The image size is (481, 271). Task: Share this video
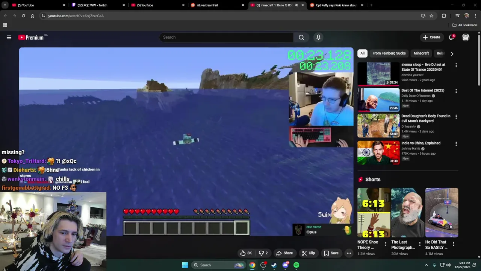tap(284, 253)
